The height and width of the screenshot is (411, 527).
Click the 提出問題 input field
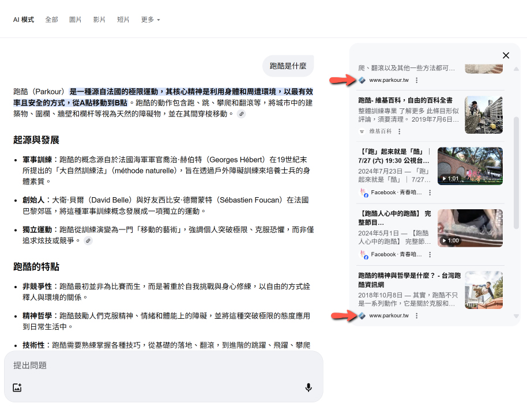(156, 365)
